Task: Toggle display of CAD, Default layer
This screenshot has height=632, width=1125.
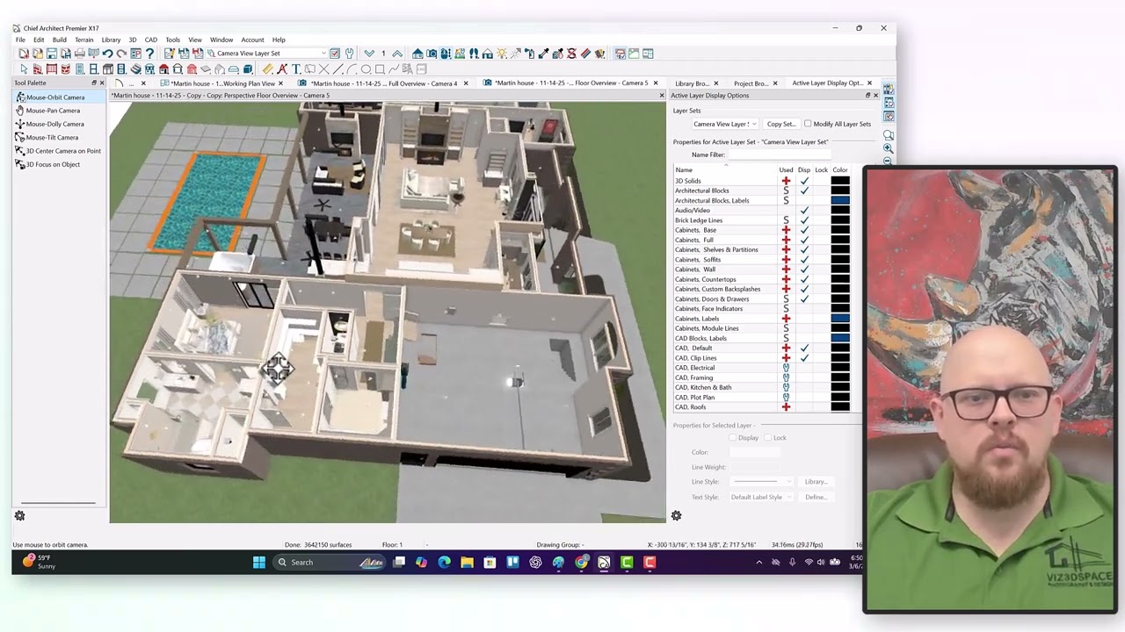Action: click(x=804, y=348)
